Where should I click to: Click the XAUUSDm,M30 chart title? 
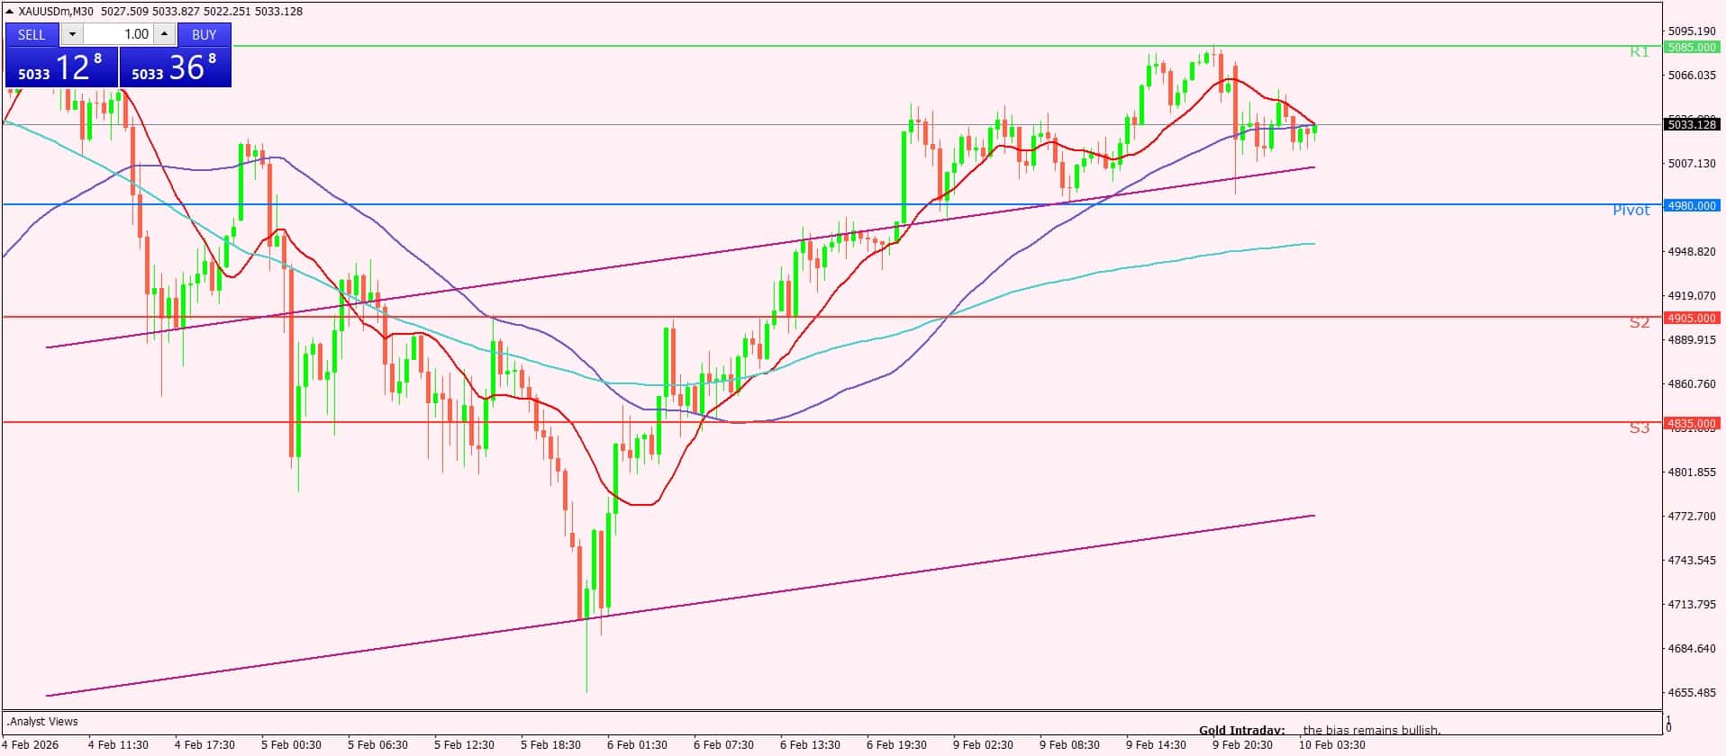(x=56, y=12)
